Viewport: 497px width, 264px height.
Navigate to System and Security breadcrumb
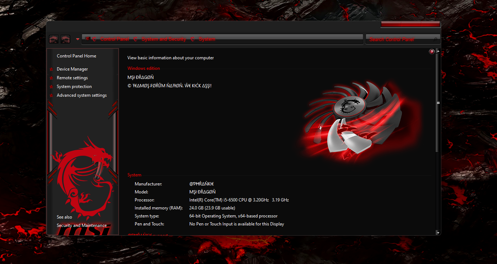[x=164, y=39]
